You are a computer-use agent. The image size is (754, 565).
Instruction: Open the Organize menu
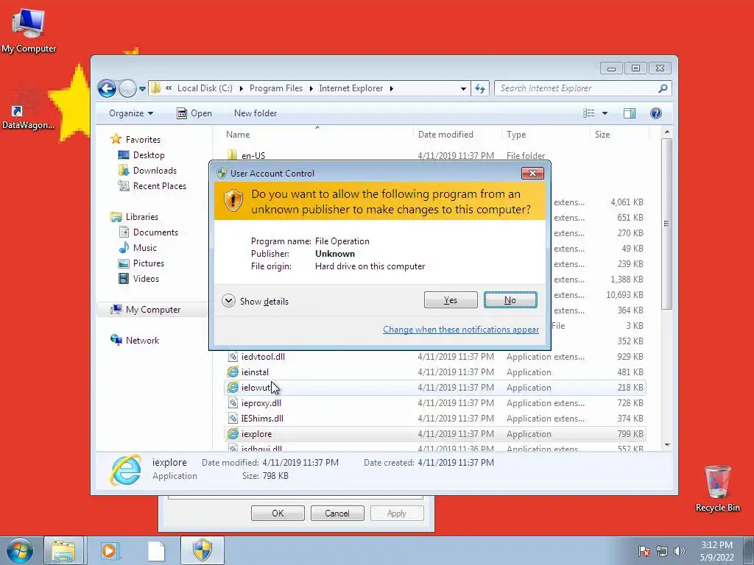[131, 113]
